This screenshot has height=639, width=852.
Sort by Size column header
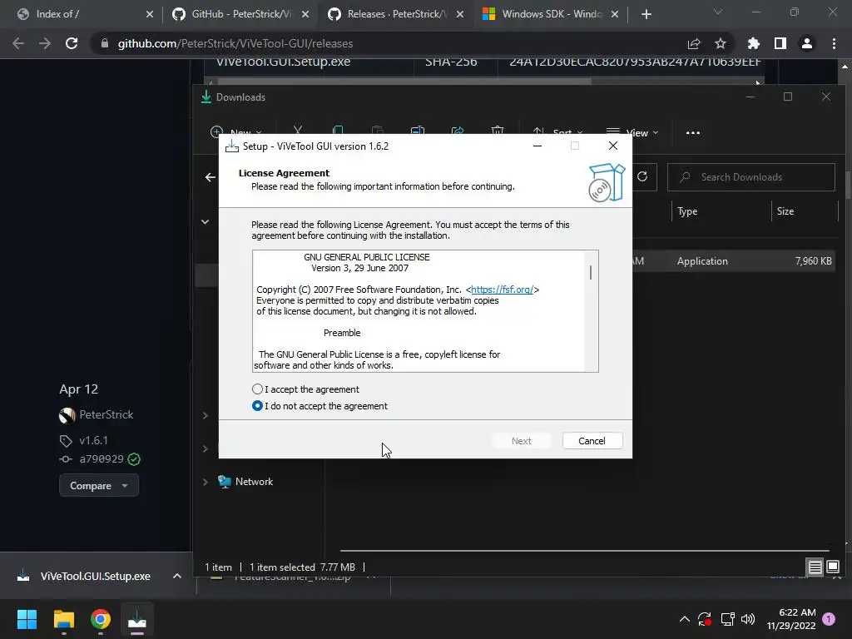pos(785,211)
